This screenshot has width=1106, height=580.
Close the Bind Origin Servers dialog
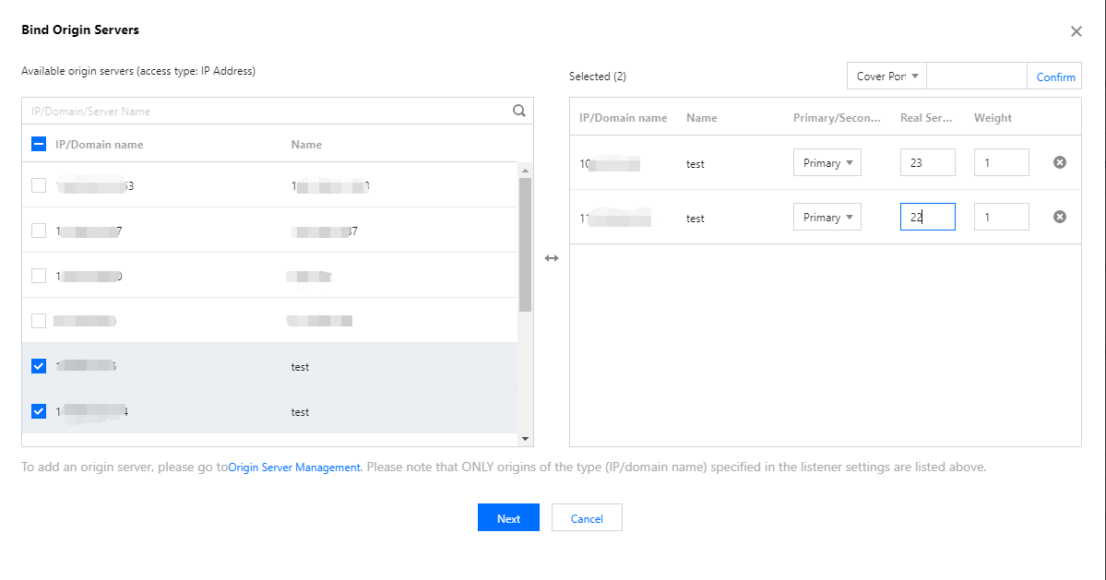1076,31
